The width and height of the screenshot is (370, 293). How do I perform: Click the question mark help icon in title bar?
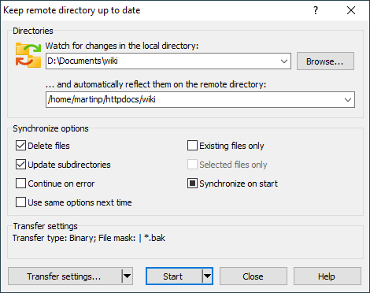coord(316,10)
